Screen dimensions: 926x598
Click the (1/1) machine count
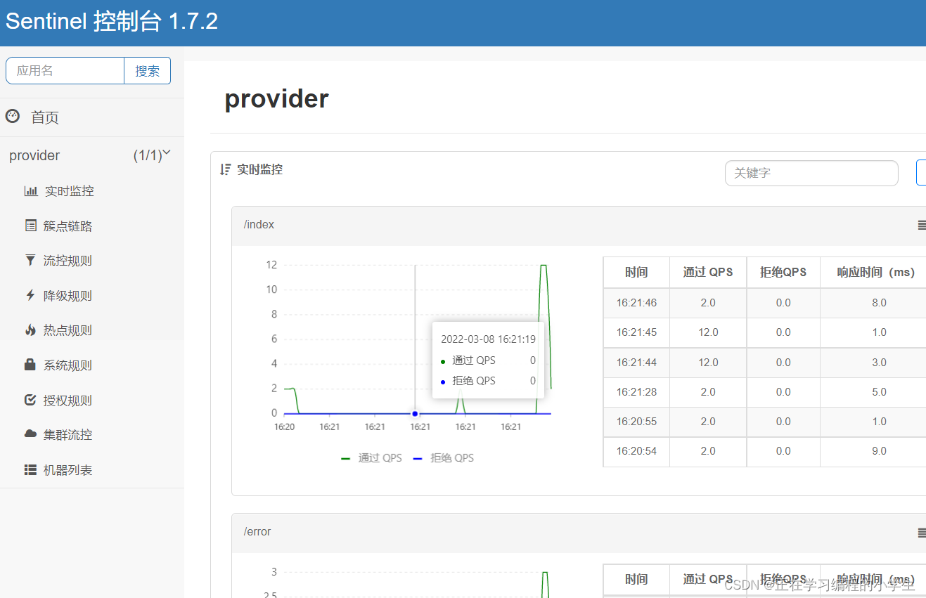tap(147, 155)
